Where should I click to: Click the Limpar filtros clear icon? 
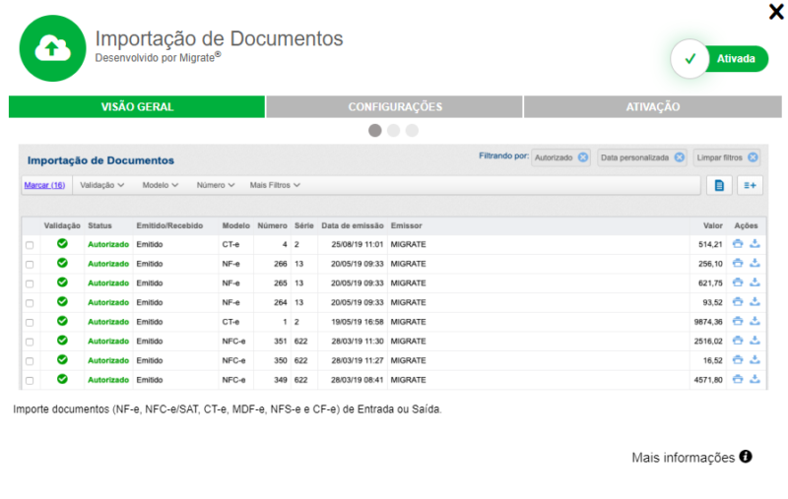pos(753,157)
